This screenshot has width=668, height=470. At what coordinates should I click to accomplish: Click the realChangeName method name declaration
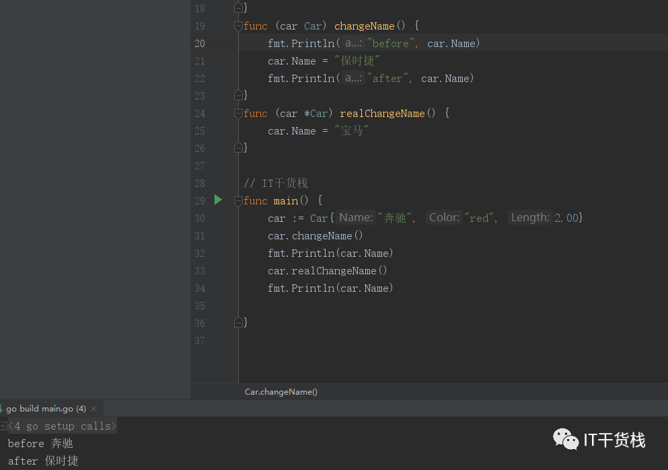pyautogui.click(x=382, y=113)
